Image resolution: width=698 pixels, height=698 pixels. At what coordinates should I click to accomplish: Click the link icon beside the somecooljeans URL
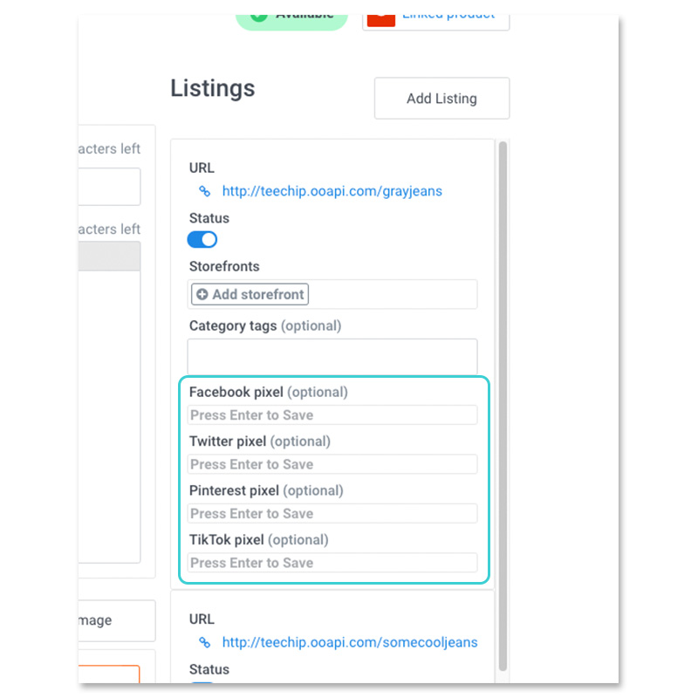(x=204, y=642)
